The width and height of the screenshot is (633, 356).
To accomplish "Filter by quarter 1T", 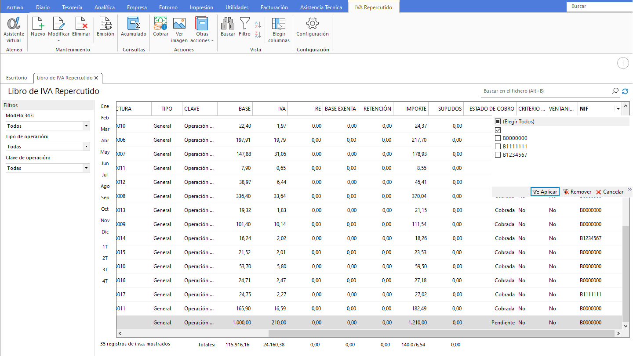I will point(105,247).
